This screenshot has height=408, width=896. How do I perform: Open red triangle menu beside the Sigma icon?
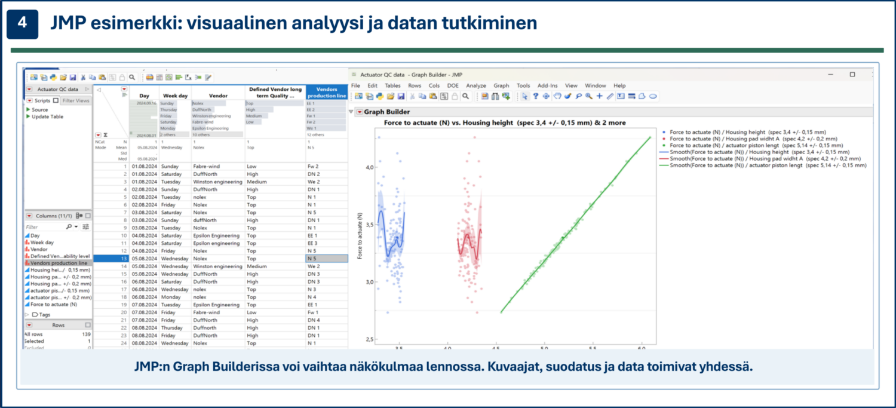click(x=98, y=135)
